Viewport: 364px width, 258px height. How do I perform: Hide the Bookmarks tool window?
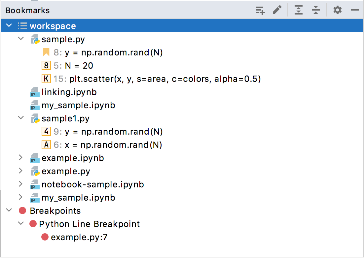355,10
